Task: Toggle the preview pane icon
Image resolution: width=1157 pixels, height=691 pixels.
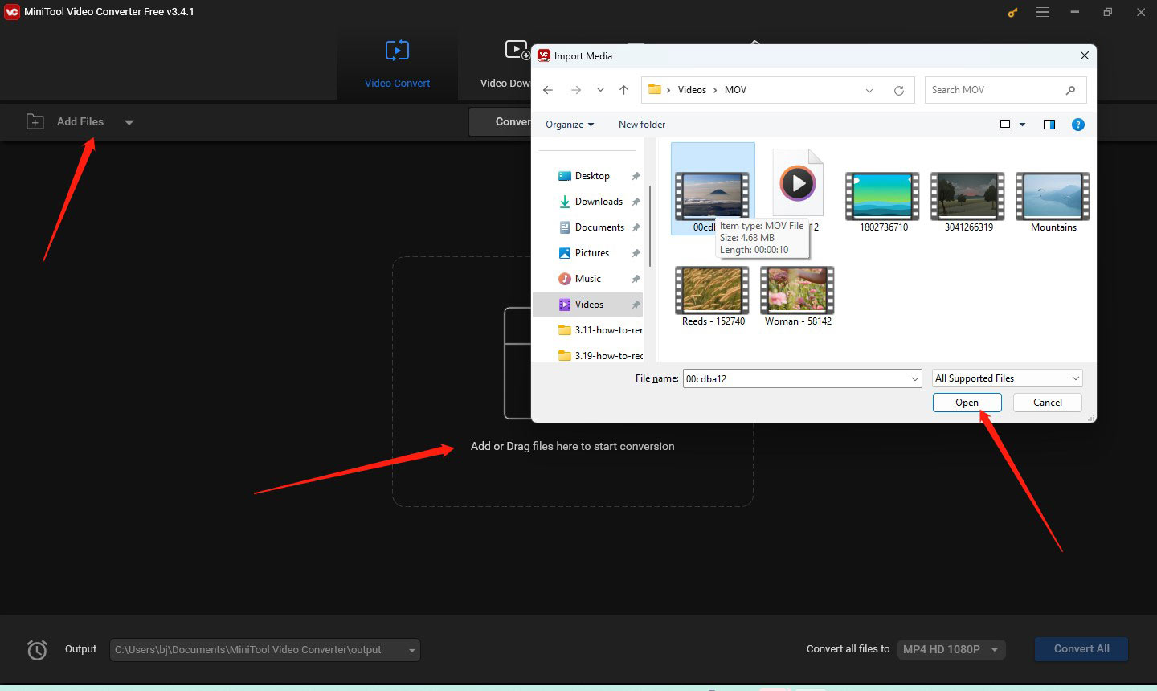Action: pos(1049,125)
